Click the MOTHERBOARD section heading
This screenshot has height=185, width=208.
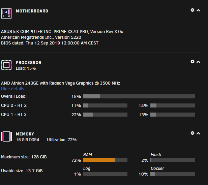point(32,11)
